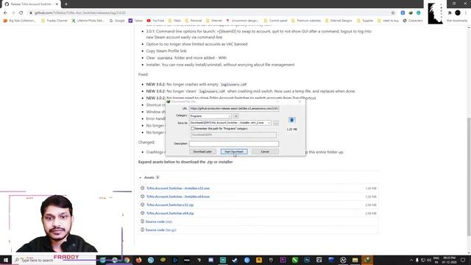The image size is (471, 265).
Task: Click the volume icon in system tray
Action: (x=429, y=260)
